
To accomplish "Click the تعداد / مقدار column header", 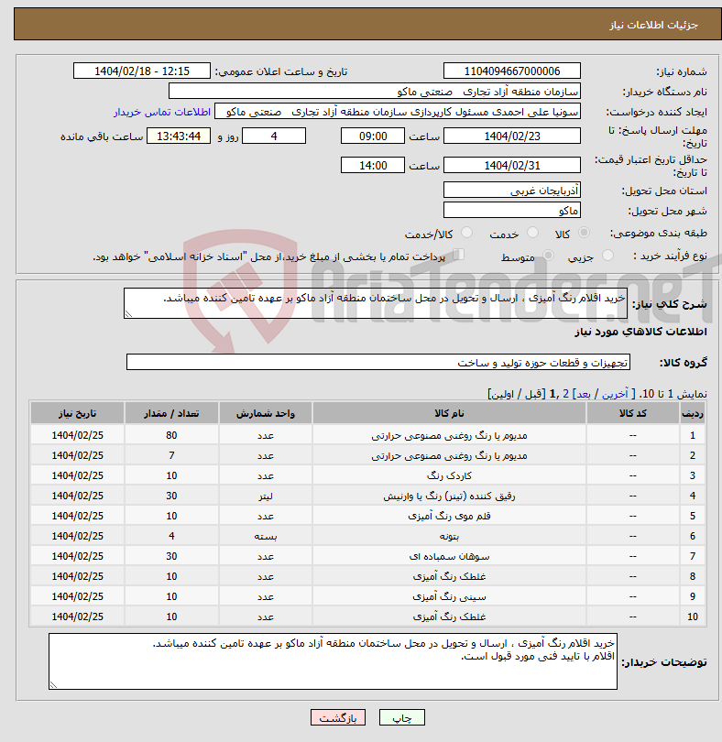I will click(x=171, y=413).
